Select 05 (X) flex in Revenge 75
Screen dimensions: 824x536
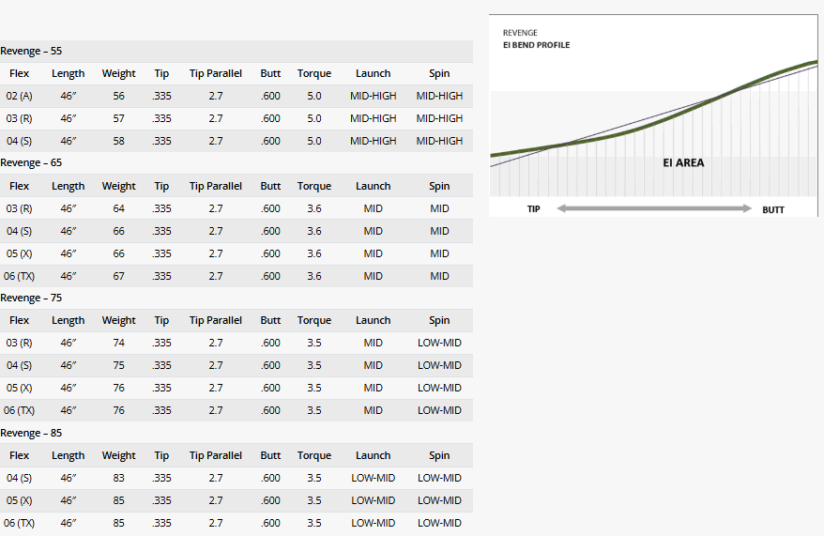pos(19,389)
